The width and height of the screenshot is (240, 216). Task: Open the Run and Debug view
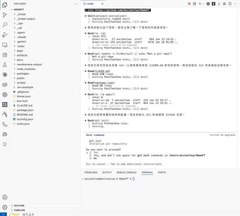pyautogui.click(x=5, y=35)
